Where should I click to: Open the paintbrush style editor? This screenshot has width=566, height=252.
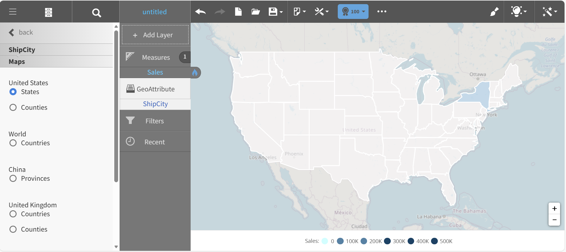click(x=494, y=12)
